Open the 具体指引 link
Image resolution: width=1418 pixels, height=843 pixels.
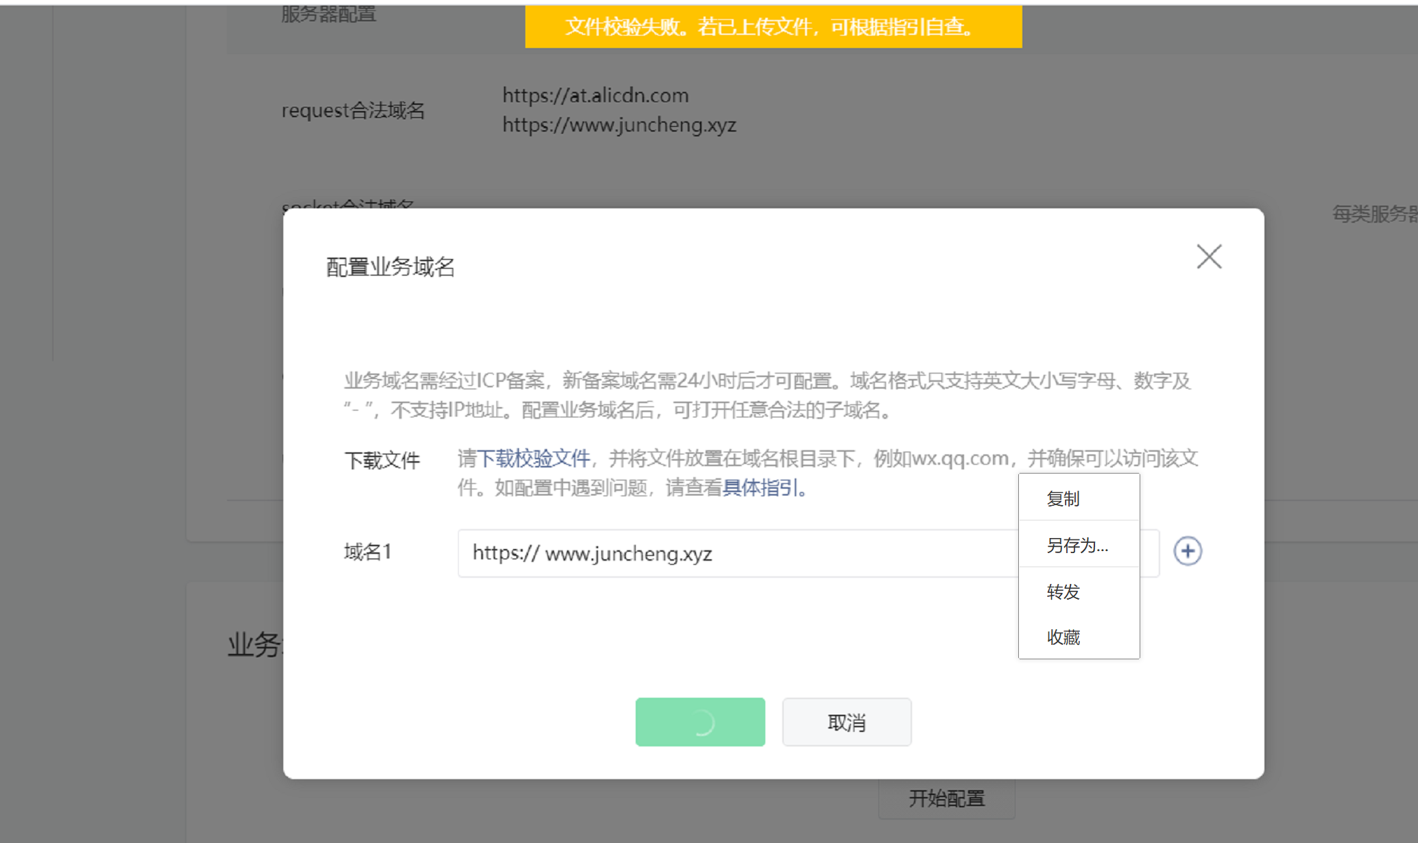[761, 487]
